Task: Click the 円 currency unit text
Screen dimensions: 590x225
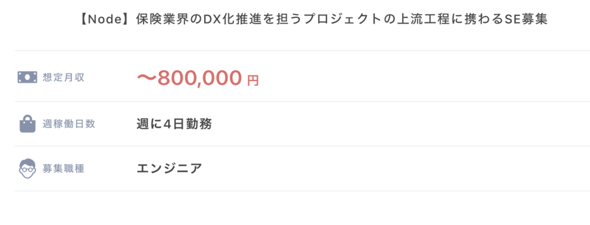Action: click(x=254, y=80)
